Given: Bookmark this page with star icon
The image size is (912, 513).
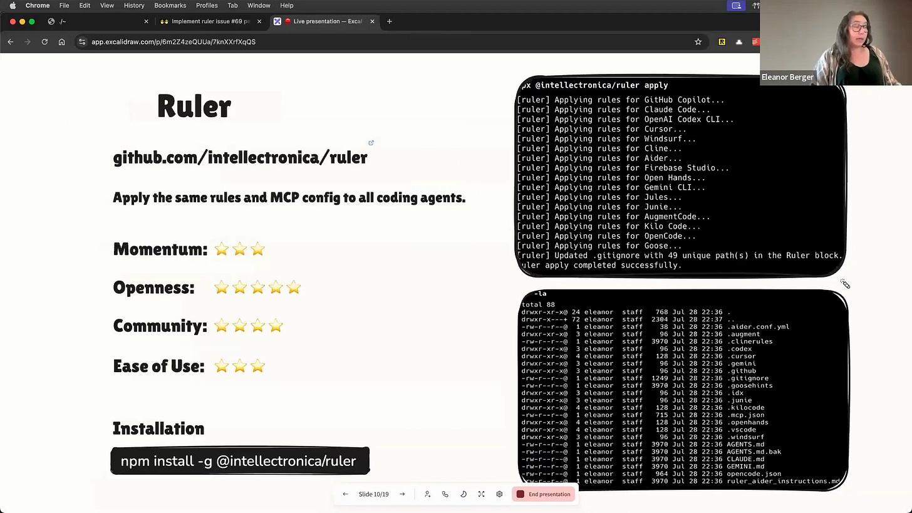Looking at the screenshot, I should [x=698, y=42].
